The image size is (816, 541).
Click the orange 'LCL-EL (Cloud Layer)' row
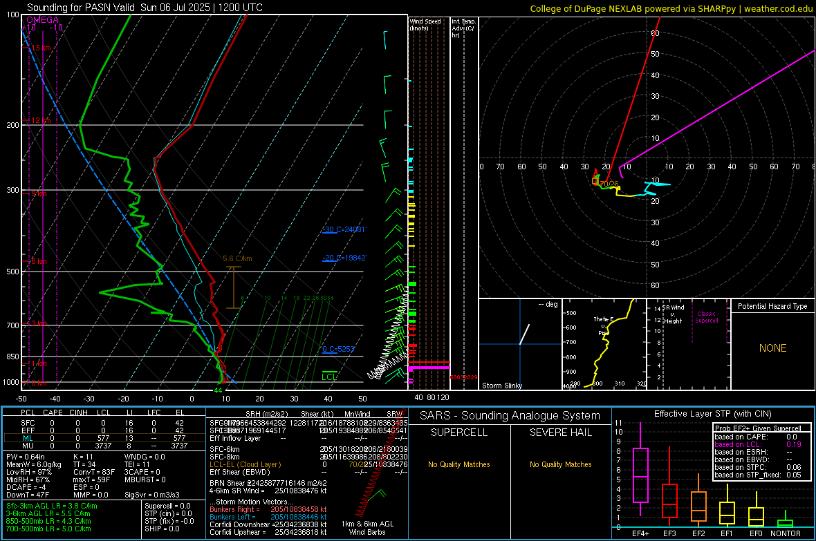[308, 464]
